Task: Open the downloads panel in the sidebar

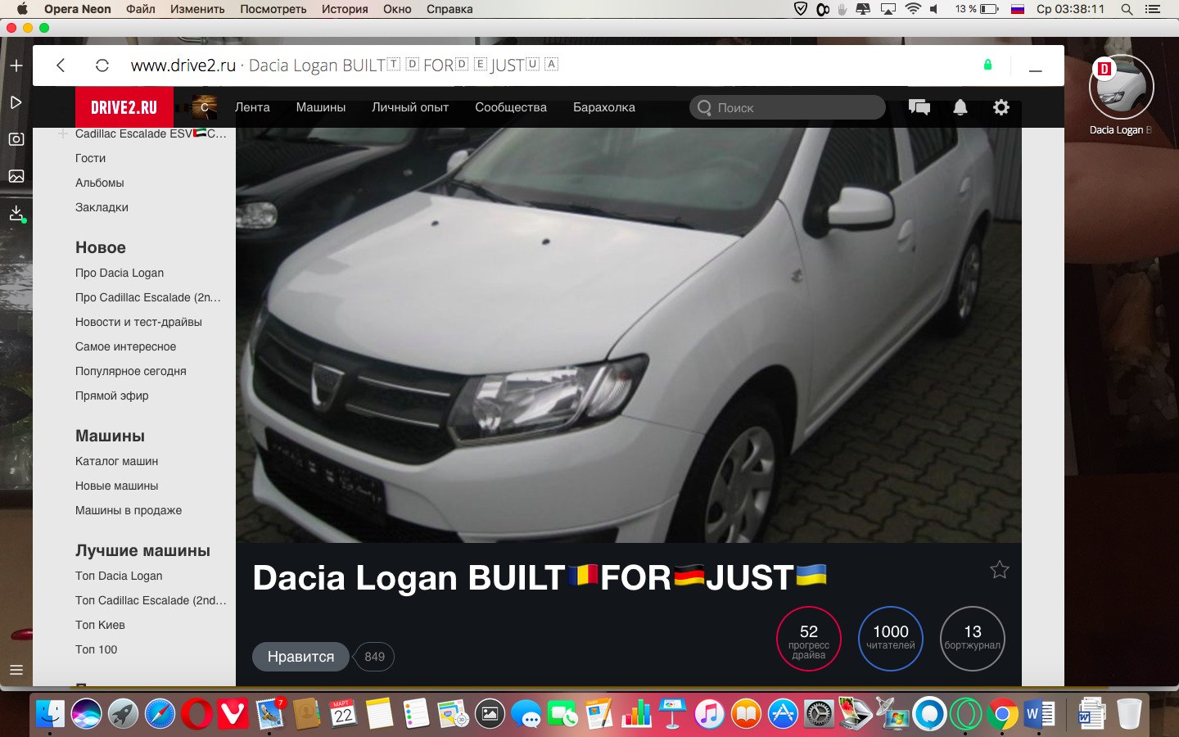Action: pyautogui.click(x=16, y=214)
